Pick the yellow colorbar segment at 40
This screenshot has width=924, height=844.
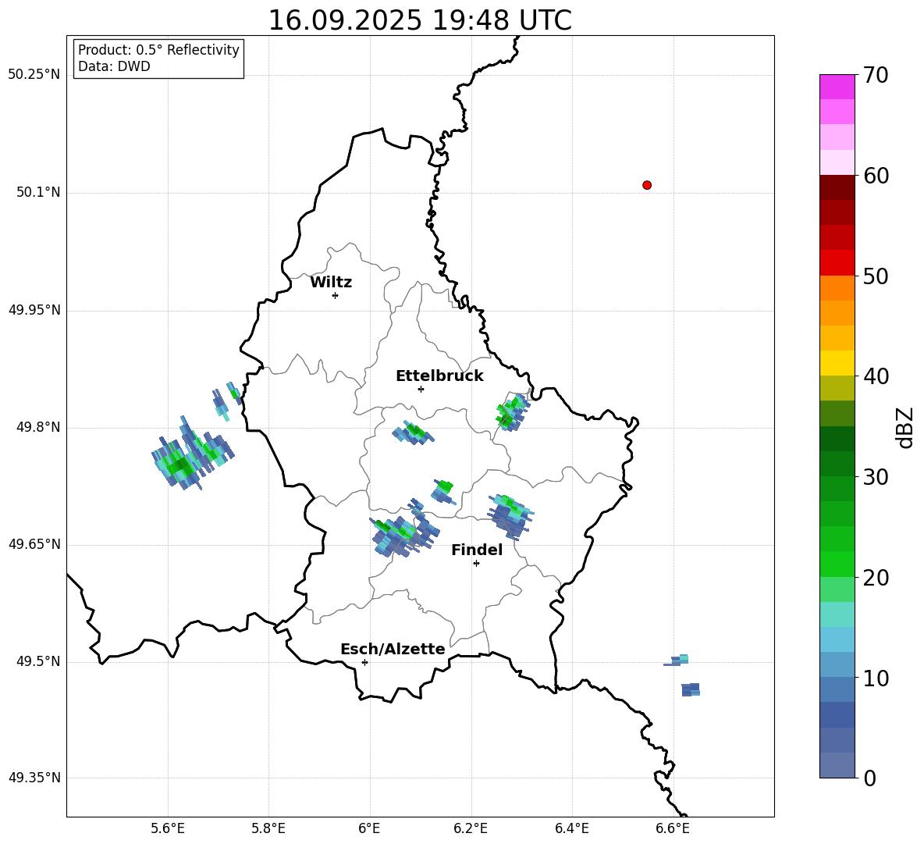click(837, 363)
